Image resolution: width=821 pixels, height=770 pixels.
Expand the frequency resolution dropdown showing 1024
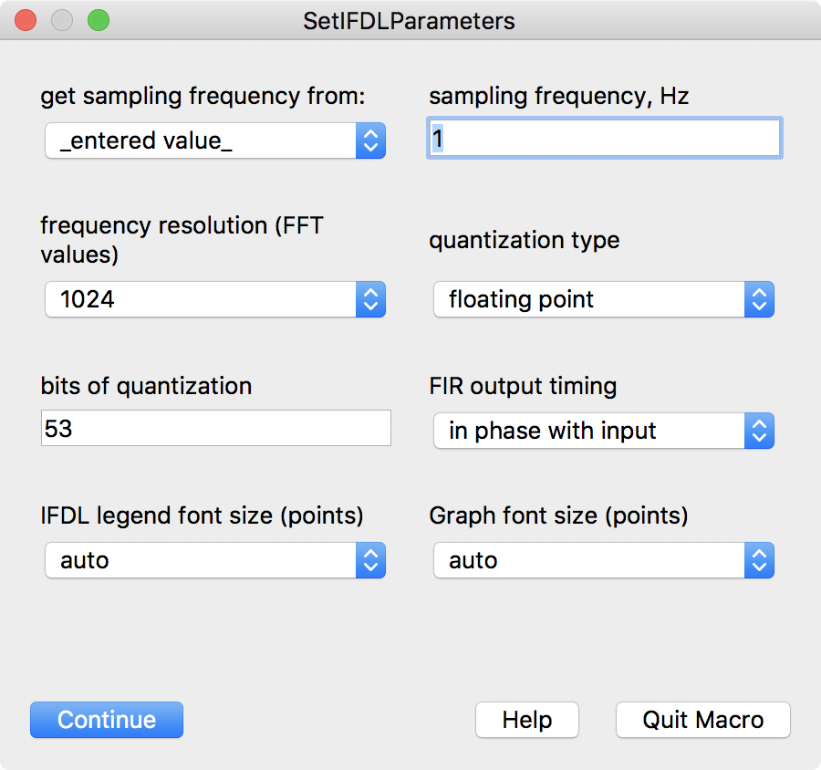pyautogui.click(x=215, y=299)
